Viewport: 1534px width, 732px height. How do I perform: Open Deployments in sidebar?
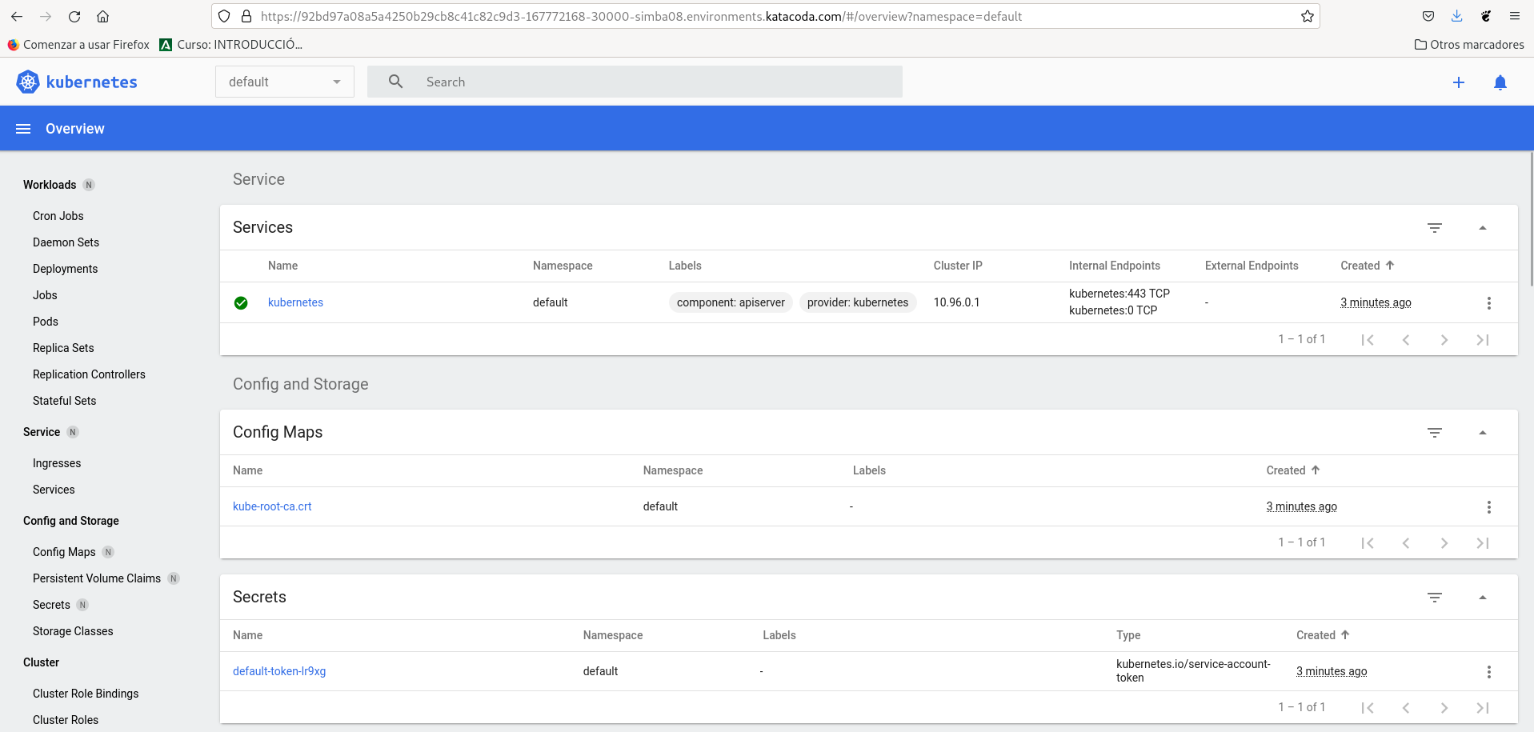tap(66, 269)
